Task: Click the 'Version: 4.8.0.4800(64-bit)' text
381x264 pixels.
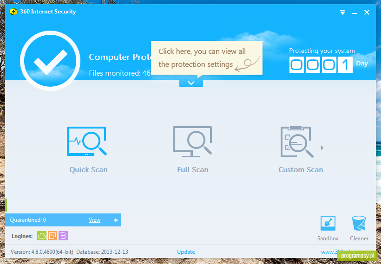Action: (x=42, y=252)
